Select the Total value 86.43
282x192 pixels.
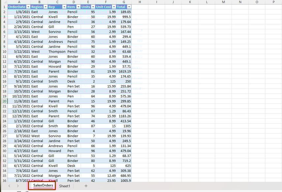coord(124,111)
